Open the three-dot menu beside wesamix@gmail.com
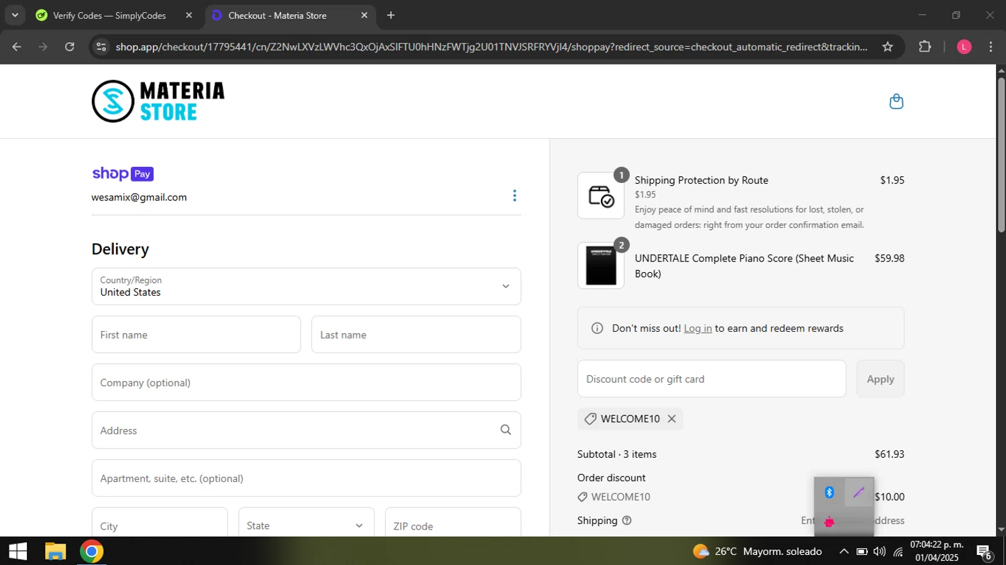 tap(514, 196)
